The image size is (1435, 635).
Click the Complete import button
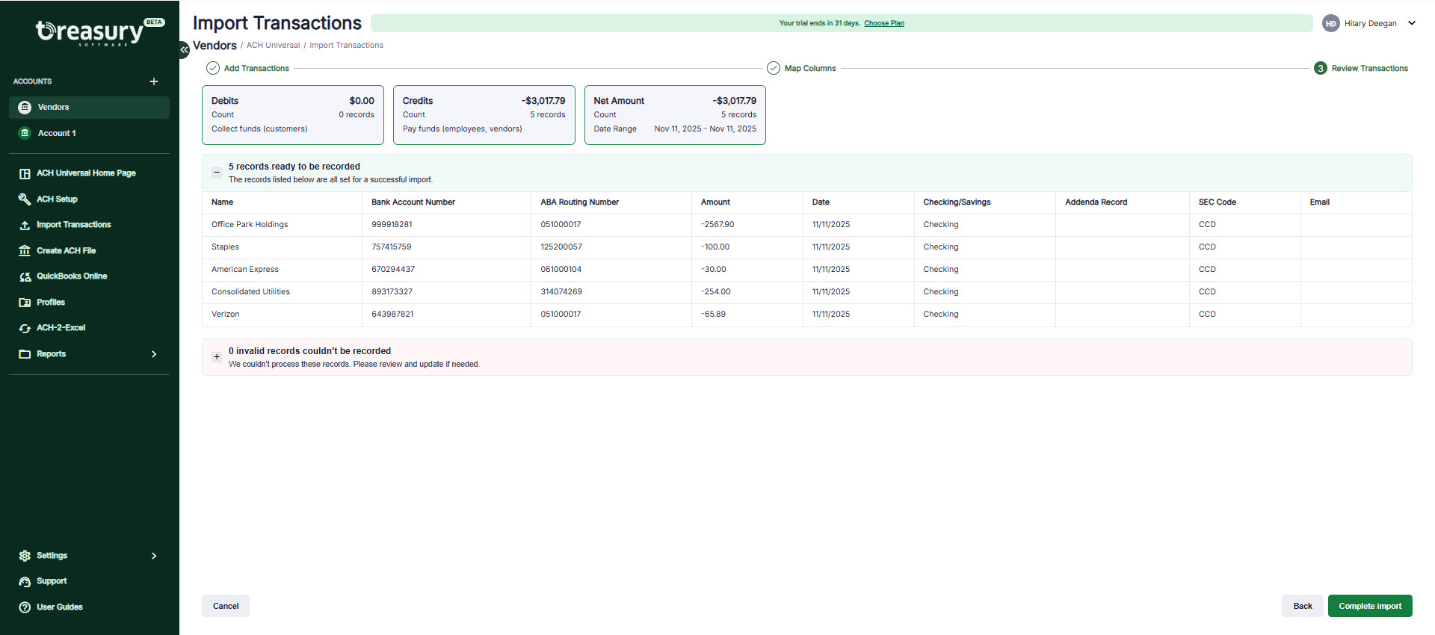coord(1370,606)
